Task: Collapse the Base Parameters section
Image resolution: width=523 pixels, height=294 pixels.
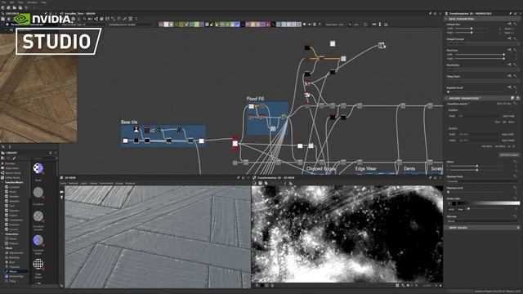Action: [447, 19]
